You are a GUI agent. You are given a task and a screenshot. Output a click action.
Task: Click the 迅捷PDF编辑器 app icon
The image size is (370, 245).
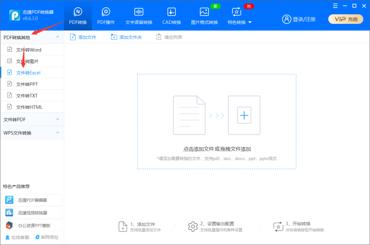[x=10, y=200]
